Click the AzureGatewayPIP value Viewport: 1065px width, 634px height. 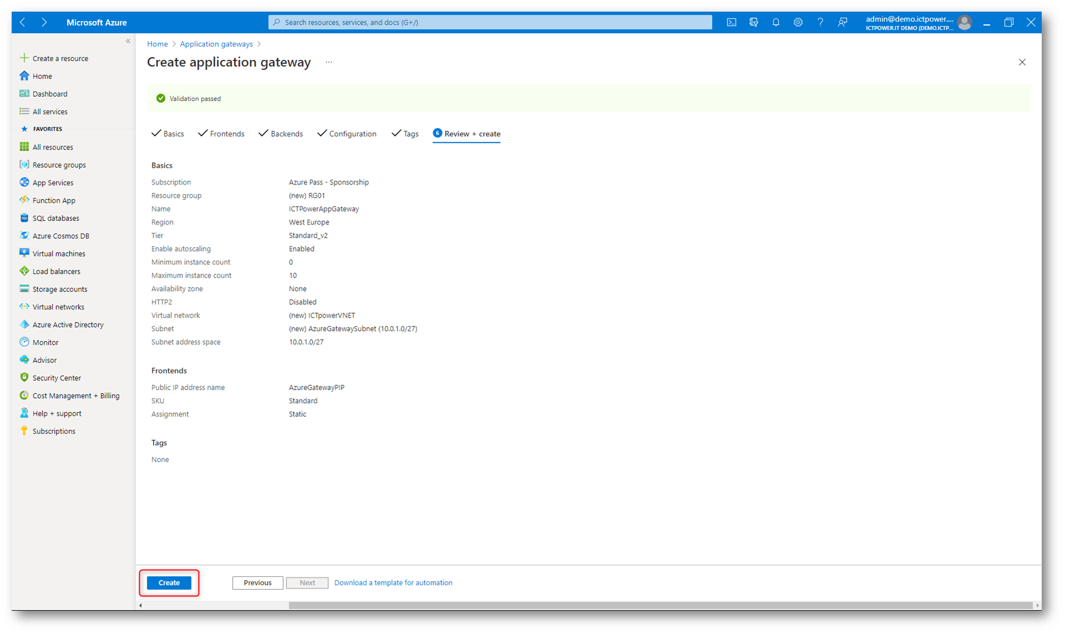coord(317,387)
